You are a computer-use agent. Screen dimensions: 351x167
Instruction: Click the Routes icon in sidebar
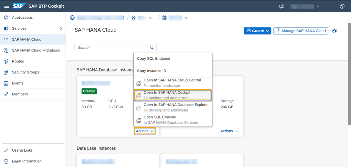(x=6, y=61)
